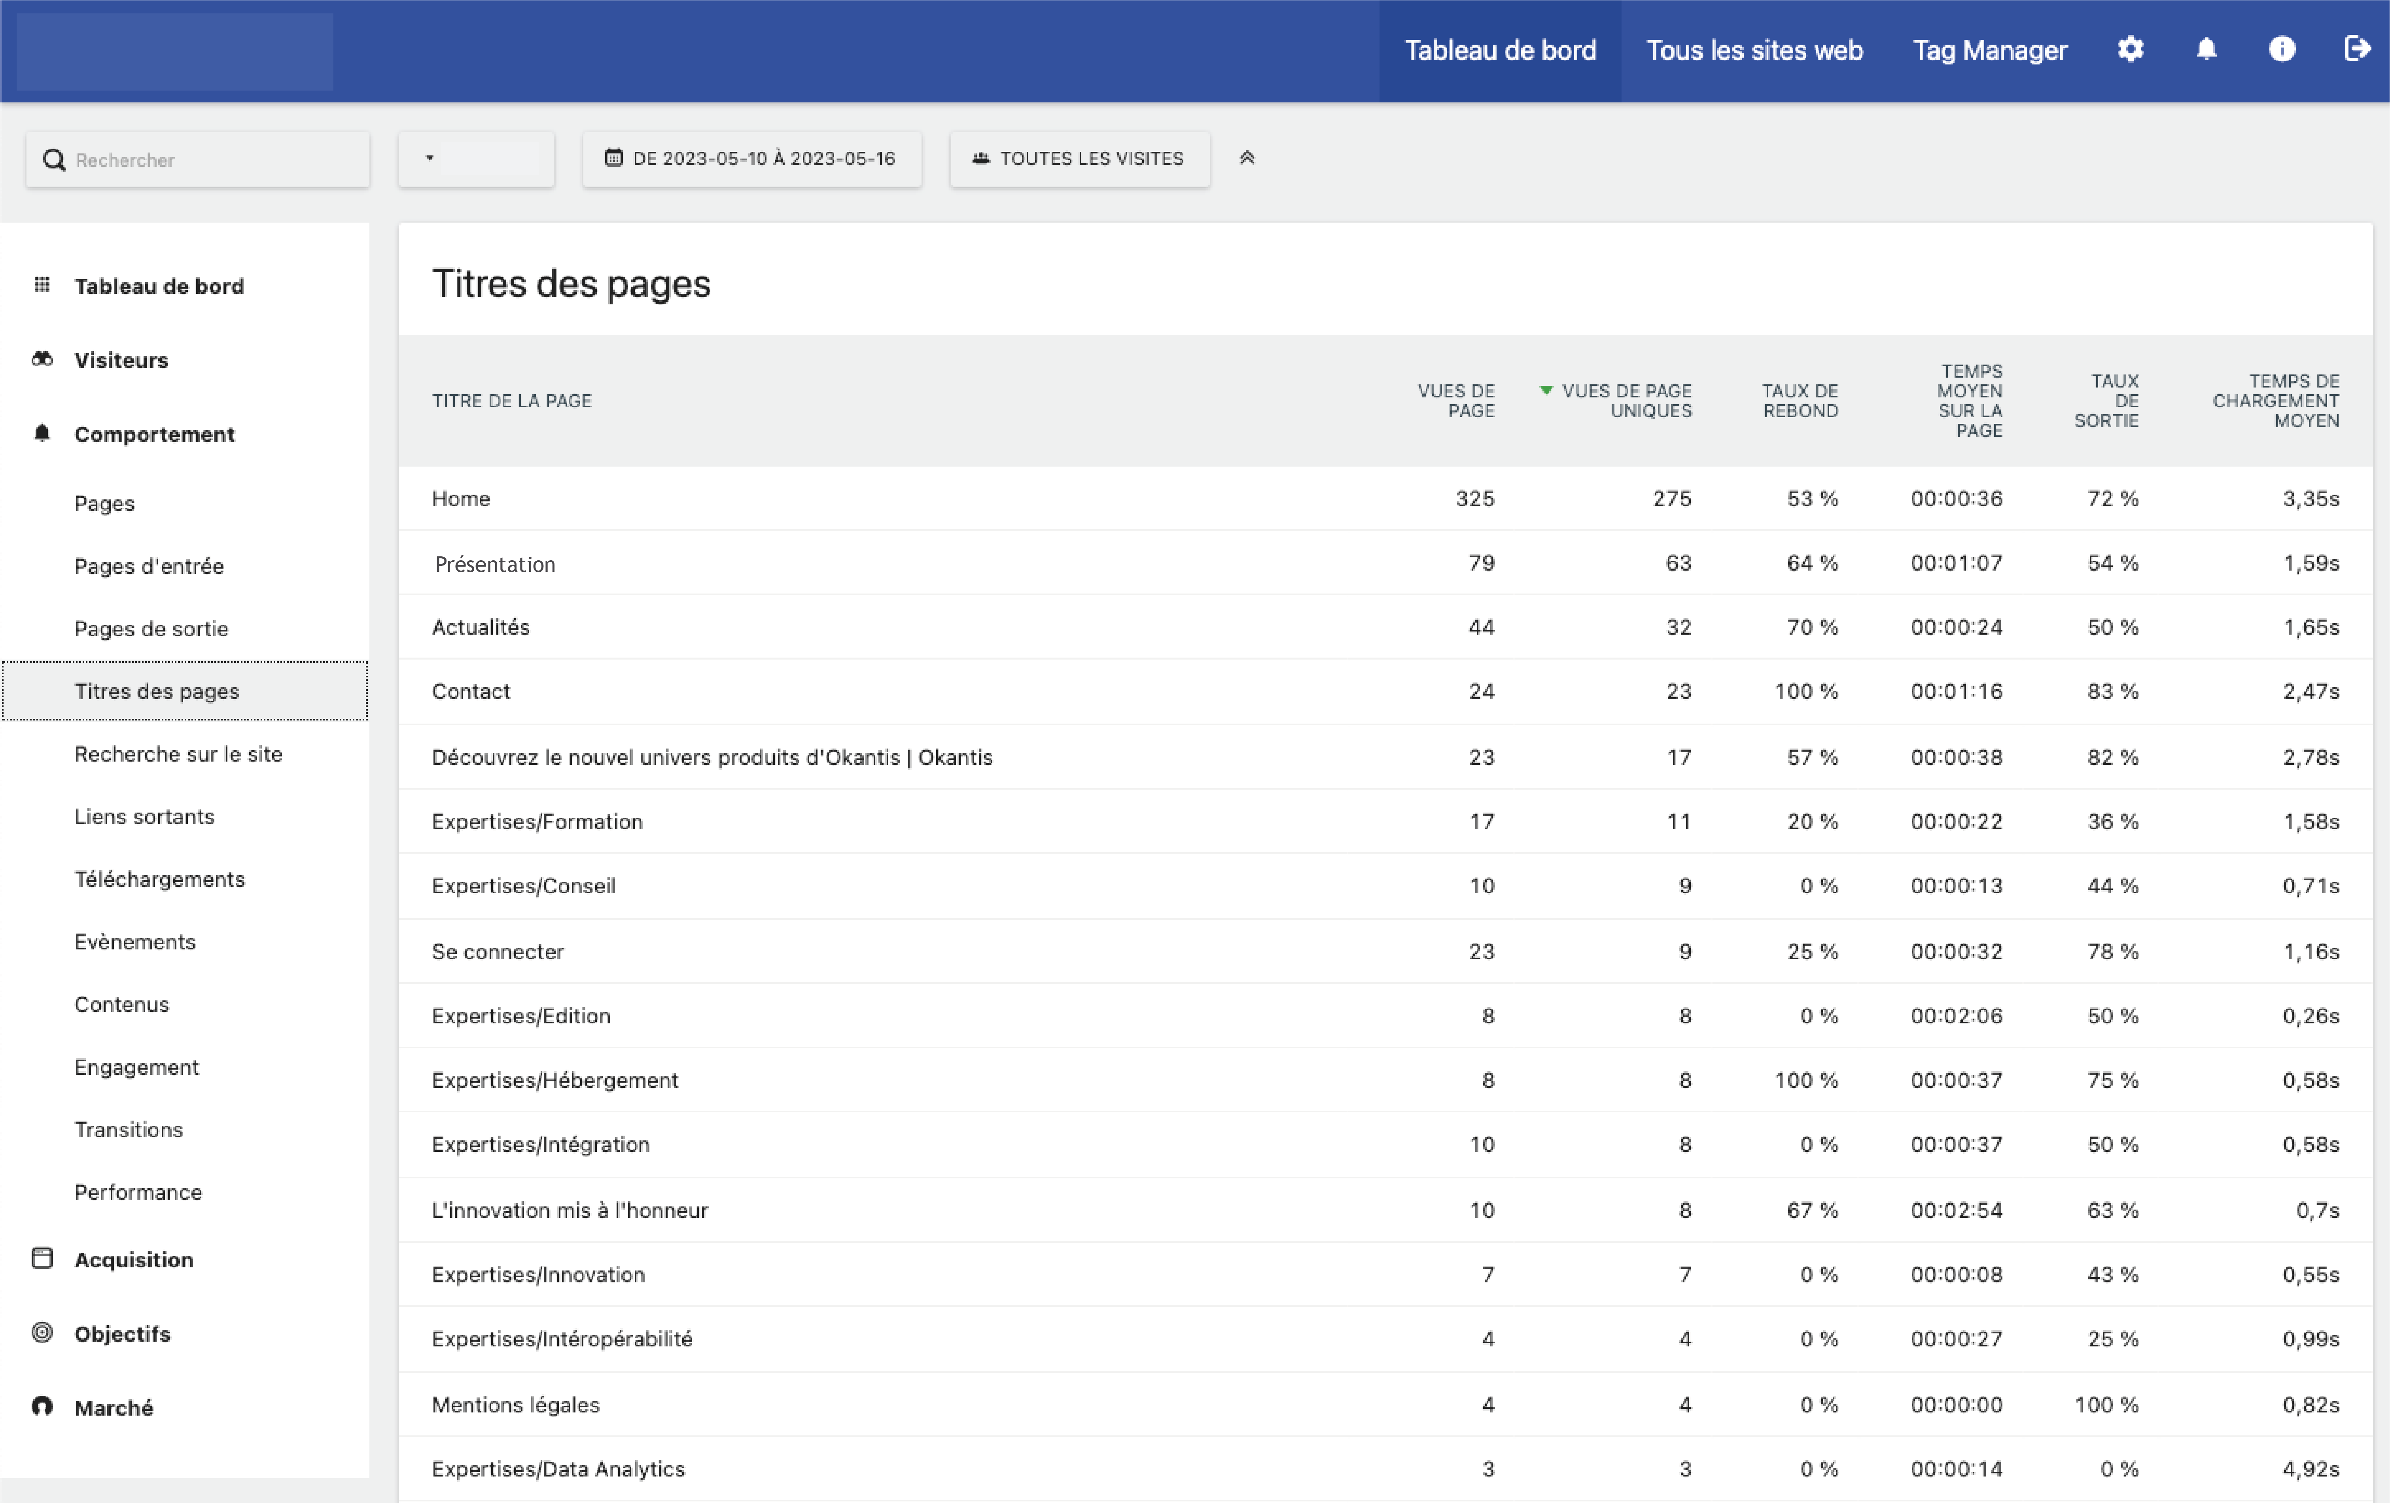
Task: Click the Acquisition icon in sidebar
Action: pyautogui.click(x=42, y=1258)
